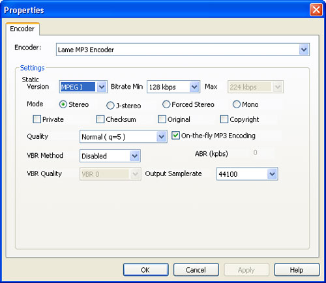Switch to the Encoder tab
This screenshot has height=283, width=326.
coord(22,29)
